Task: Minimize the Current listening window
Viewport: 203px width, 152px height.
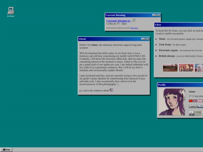Action: (153, 15)
